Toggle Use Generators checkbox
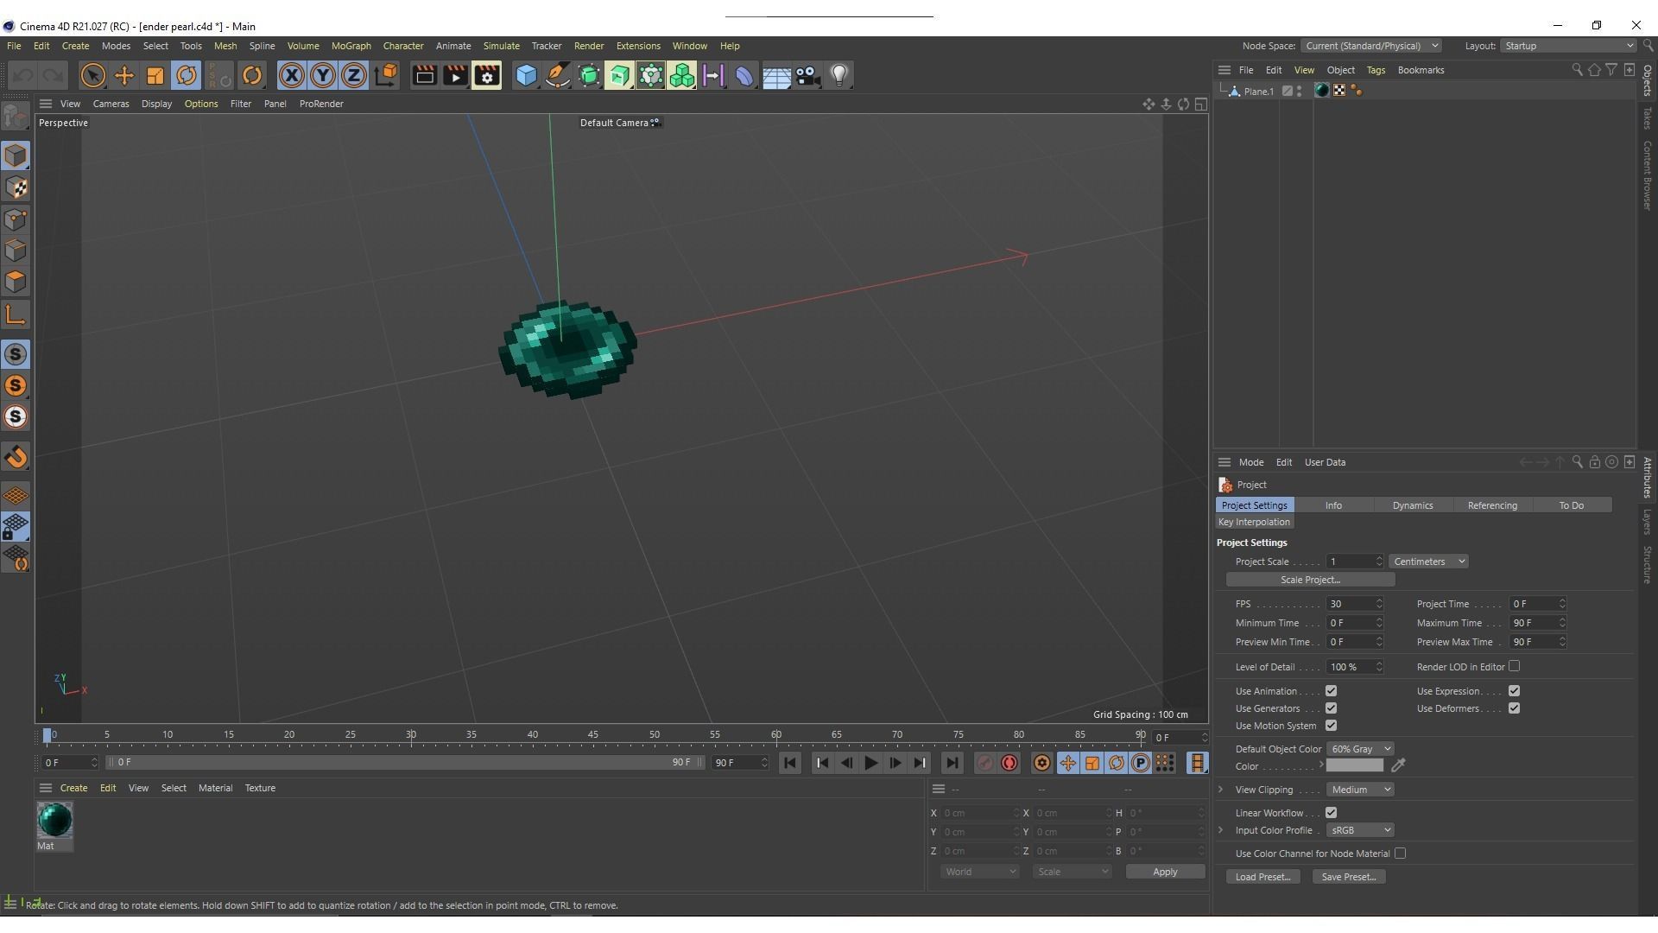Image resolution: width=1658 pixels, height=933 pixels. tap(1331, 708)
